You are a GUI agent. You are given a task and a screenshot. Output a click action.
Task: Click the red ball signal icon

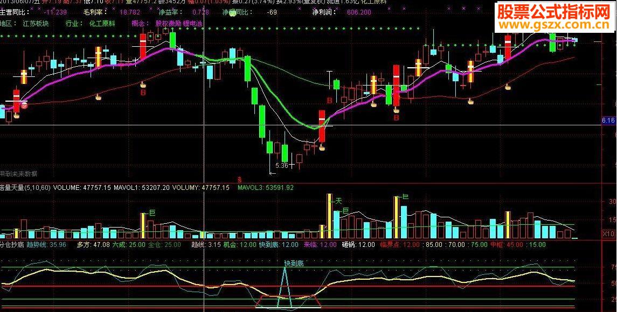point(24,105)
